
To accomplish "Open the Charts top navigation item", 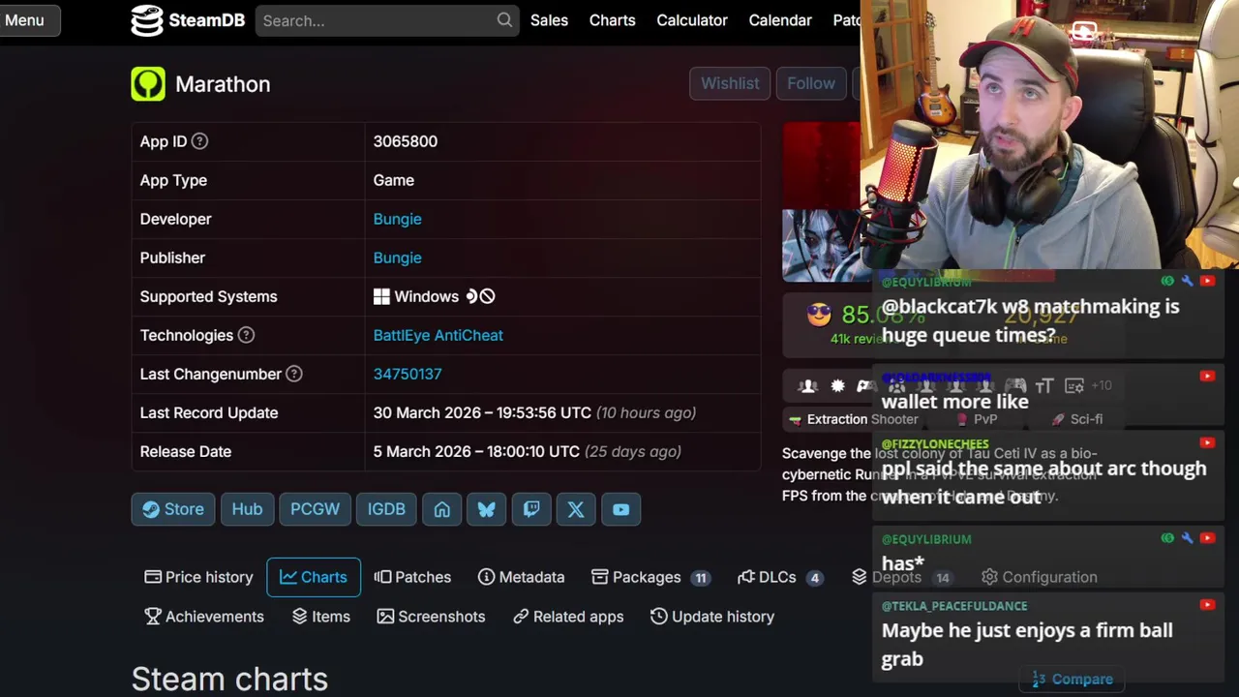I will tap(613, 20).
